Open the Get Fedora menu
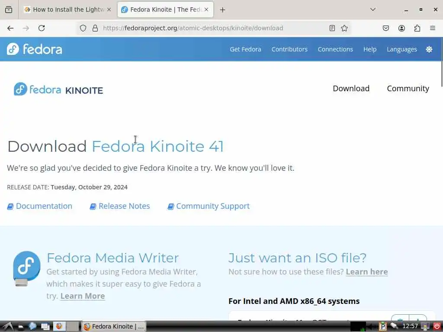The height and width of the screenshot is (332, 443). pyautogui.click(x=245, y=49)
